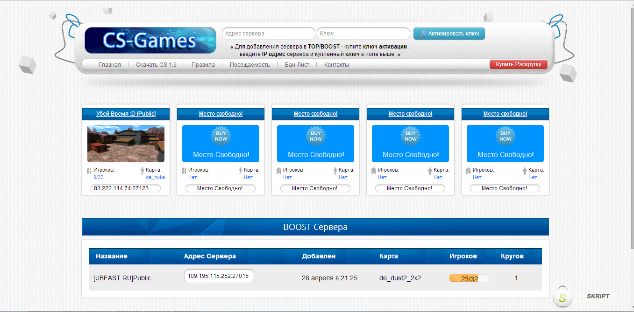Viewport: 634px width, 312px height.
Task: Select the 83.222.114.74:27123 address field
Action: click(x=126, y=188)
